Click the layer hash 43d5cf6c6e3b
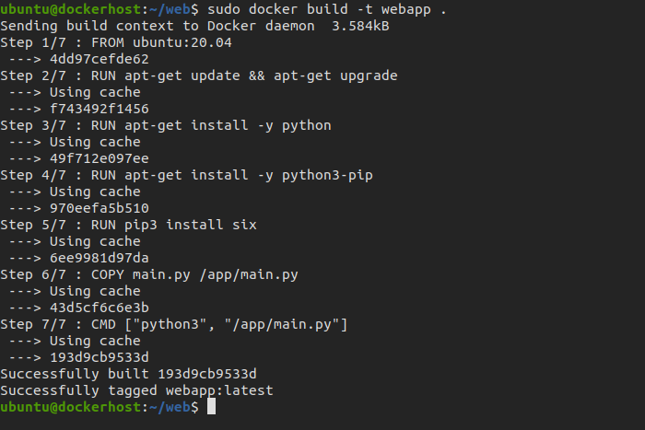645x430 pixels. click(100, 308)
